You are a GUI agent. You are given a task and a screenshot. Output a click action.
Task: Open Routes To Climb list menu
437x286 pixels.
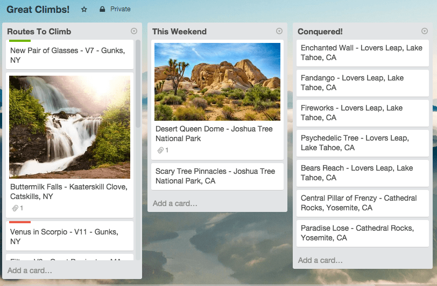click(134, 31)
